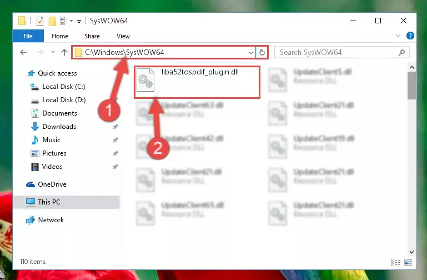
Task: Click the address bar path C:\Windows\SysWOW64
Action: coord(124,52)
